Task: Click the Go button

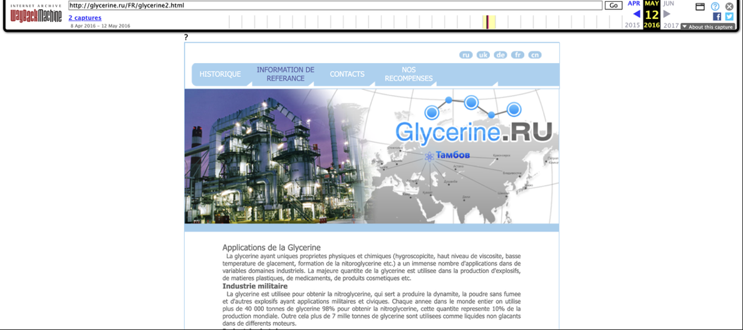Action: 613,6
